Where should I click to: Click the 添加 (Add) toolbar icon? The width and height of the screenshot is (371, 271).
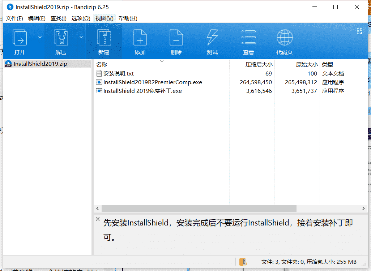(x=140, y=38)
